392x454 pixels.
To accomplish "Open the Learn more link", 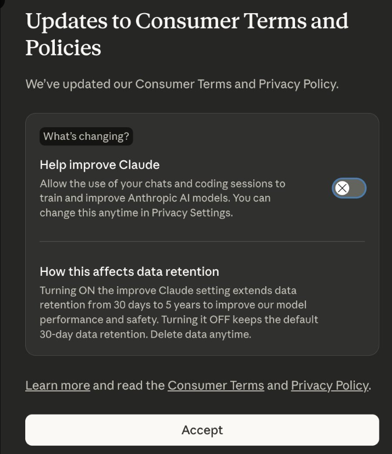I will 58,385.
